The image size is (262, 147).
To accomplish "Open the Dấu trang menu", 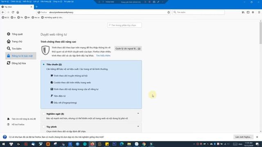I will point(46,2).
